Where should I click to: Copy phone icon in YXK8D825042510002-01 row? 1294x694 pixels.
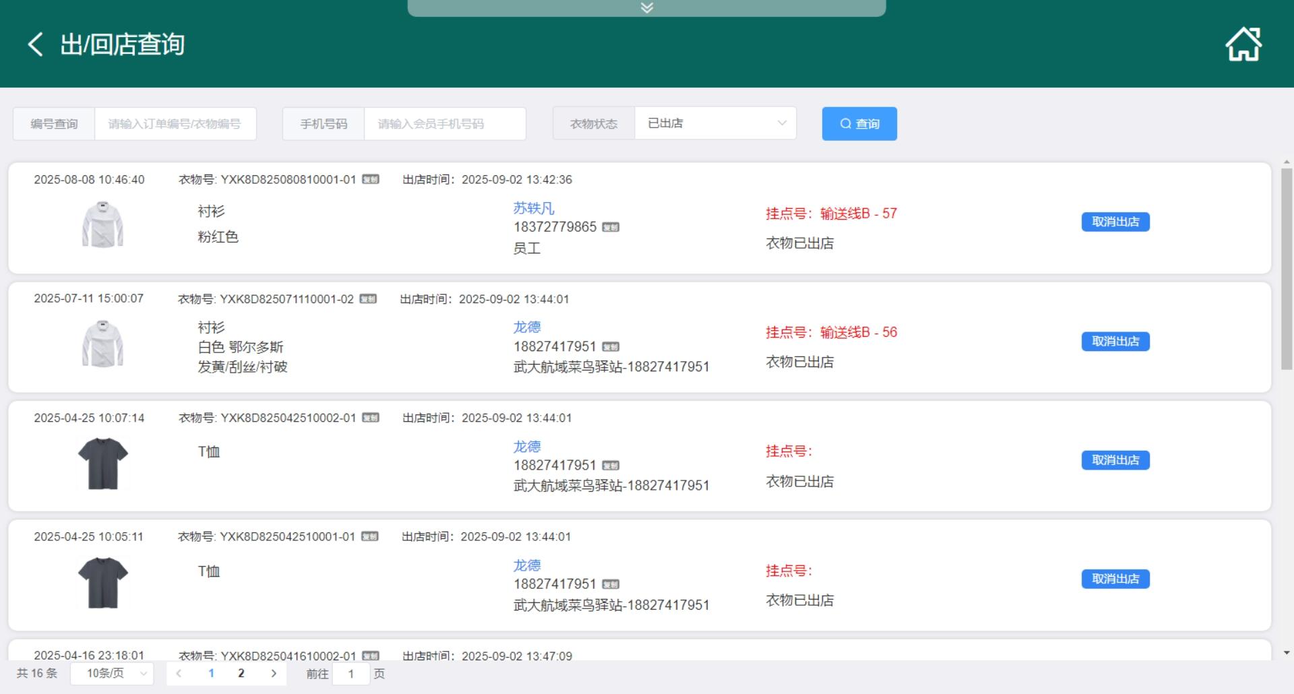(611, 466)
